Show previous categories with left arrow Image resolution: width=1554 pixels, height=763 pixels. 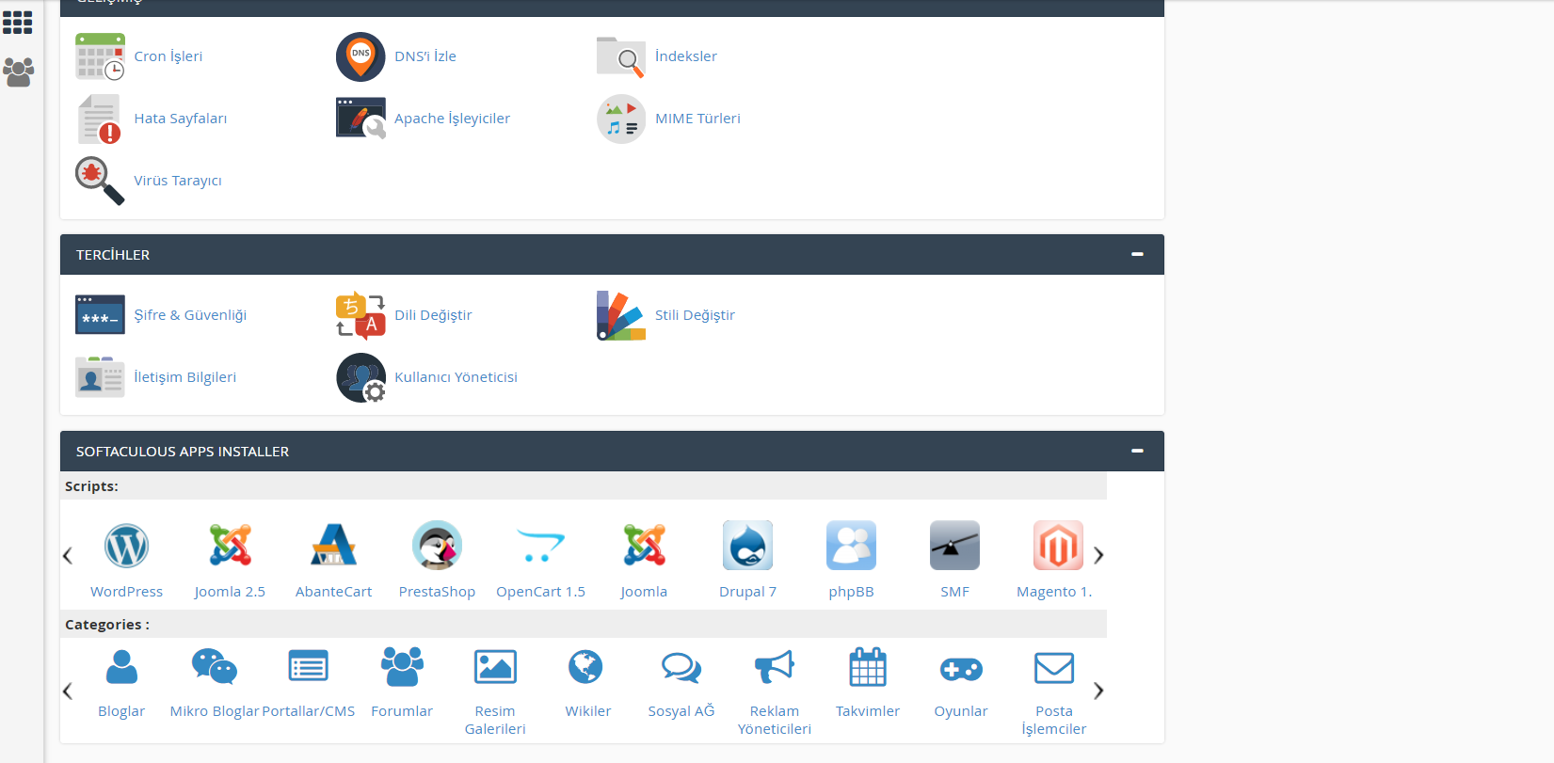pos(68,691)
